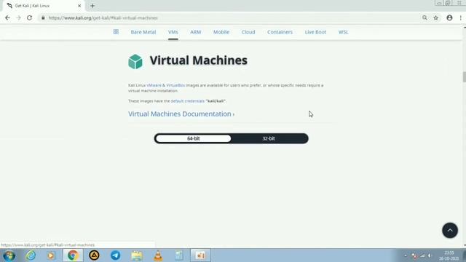Click the active recorder taskbar app
Viewport: 466px width, 262px height.
(201, 255)
